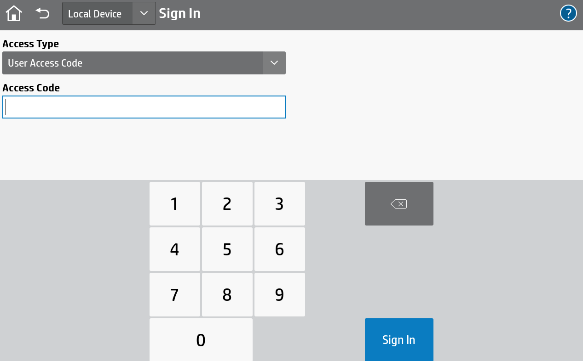The height and width of the screenshot is (361, 583).
Task: Enter digit 3 on the keypad
Action: coord(279,204)
